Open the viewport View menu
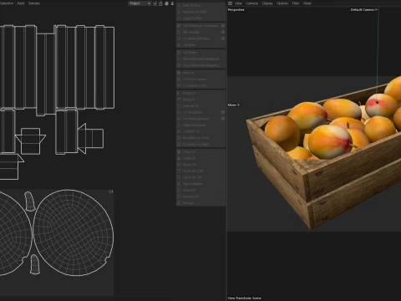401x301 pixels. click(x=238, y=3)
